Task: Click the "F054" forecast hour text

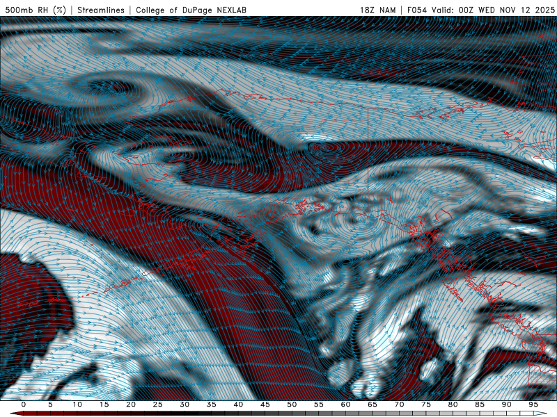Action: pos(416,10)
